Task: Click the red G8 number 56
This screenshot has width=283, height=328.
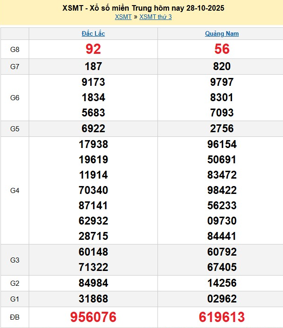Action: pyautogui.click(x=222, y=49)
